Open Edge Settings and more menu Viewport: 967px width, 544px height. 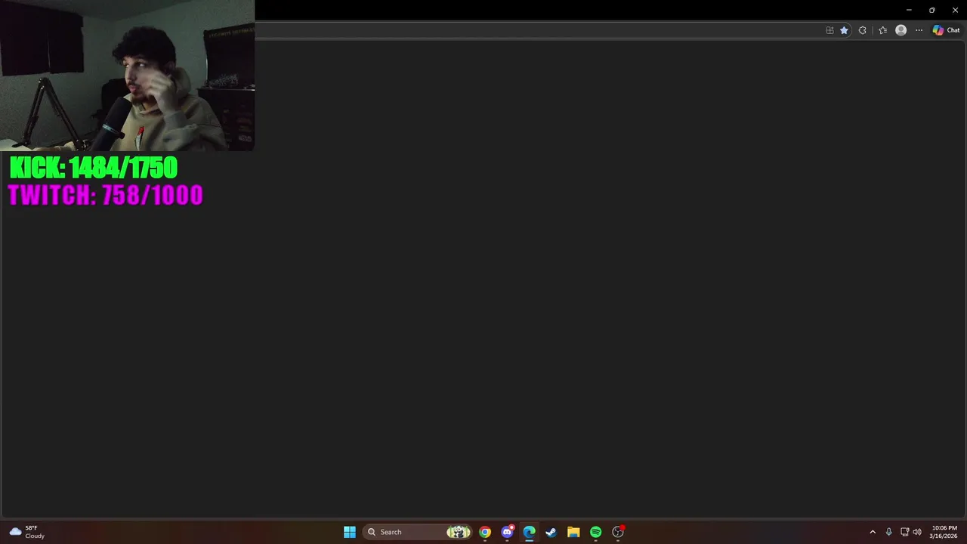coord(919,30)
